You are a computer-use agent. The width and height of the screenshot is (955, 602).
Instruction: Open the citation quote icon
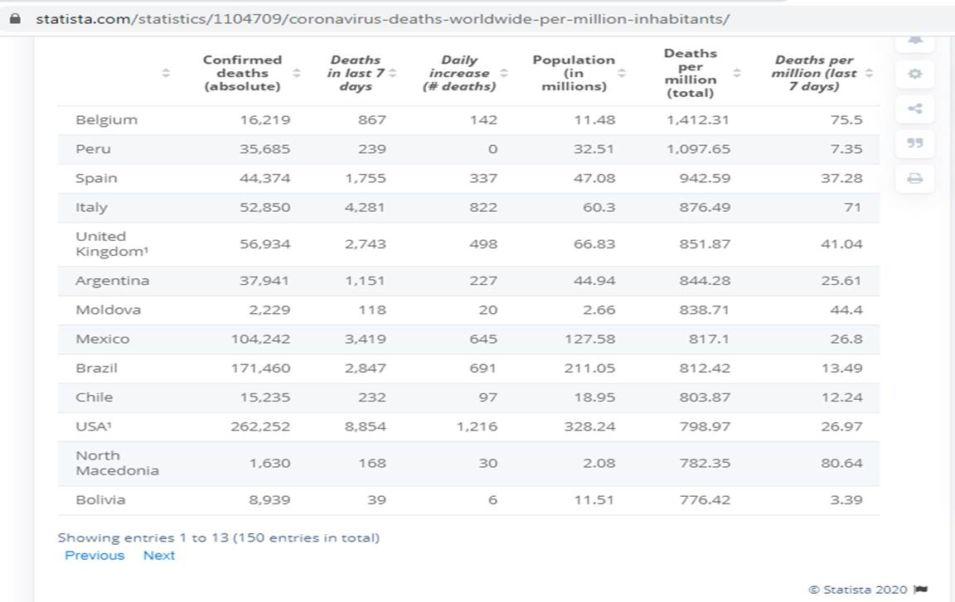915,143
